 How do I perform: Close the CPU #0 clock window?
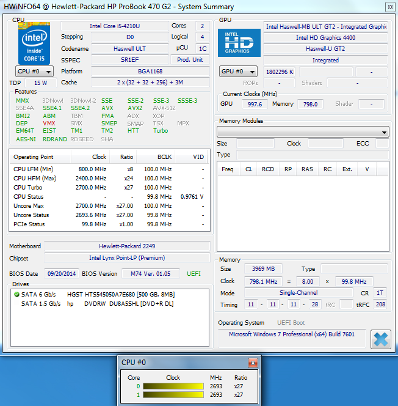click(253, 363)
